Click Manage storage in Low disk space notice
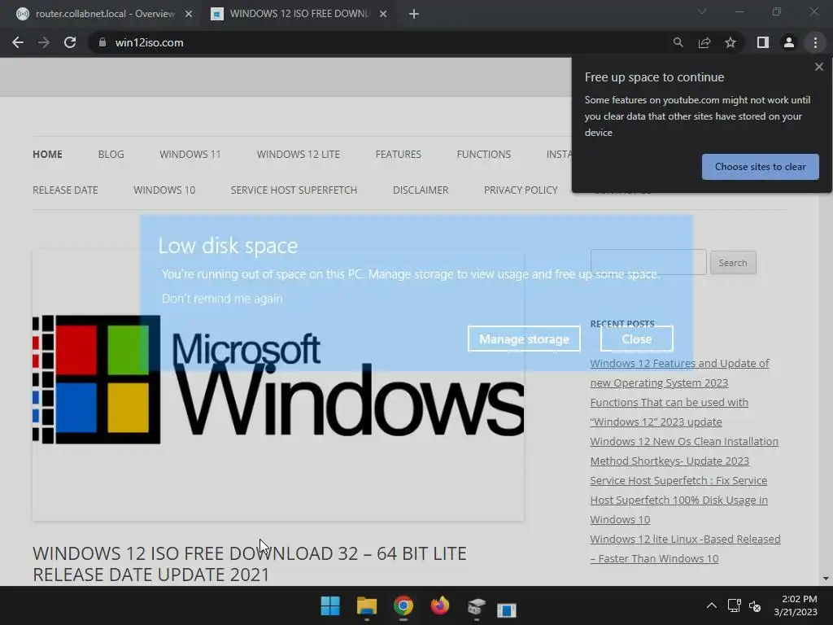The image size is (833, 625). point(524,339)
